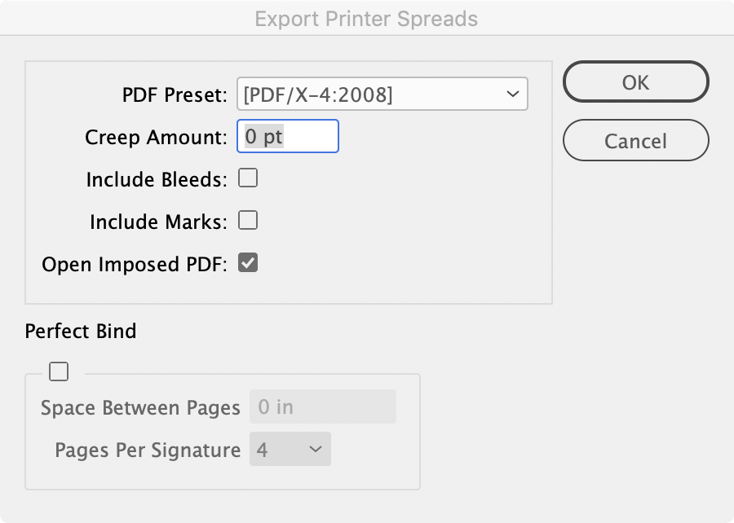
Task: Click the Creep Amount input field
Action: pos(288,137)
